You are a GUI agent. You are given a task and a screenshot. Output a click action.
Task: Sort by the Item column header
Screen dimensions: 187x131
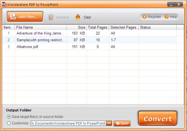pyautogui.click(x=8, y=27)
